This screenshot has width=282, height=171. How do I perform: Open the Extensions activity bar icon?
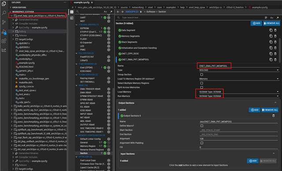point(4,41)
